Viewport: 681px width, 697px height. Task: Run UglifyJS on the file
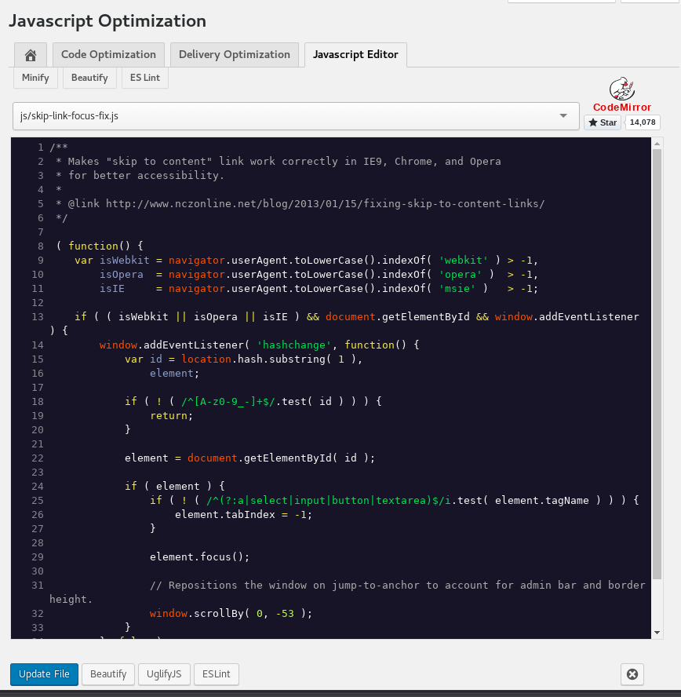coord(164,674)
